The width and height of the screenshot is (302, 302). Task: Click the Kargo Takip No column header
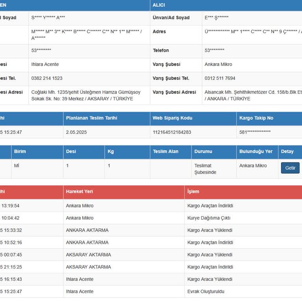(x=256, y=118)
